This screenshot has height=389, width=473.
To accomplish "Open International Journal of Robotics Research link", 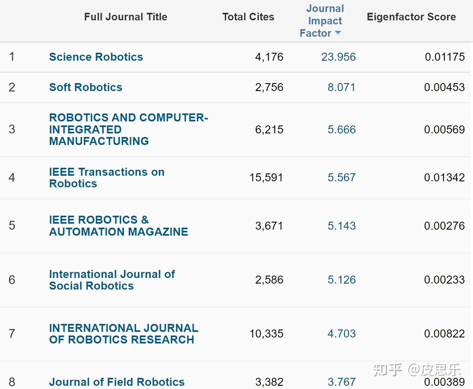I will pos(124,334).
